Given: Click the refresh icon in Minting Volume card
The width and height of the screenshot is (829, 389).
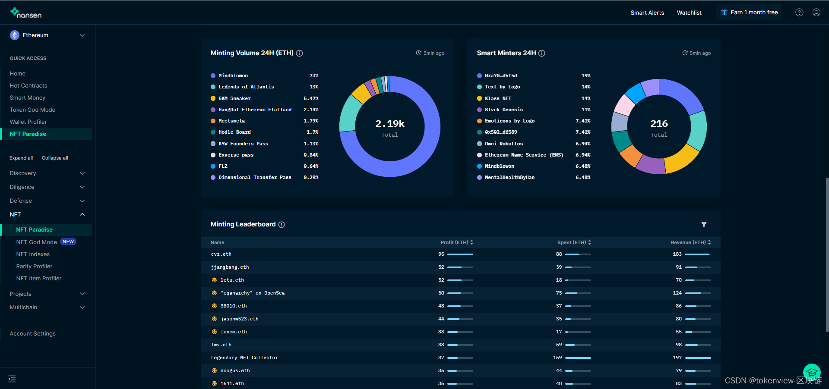Looking at the screenshot, I should tap(418, 53).
